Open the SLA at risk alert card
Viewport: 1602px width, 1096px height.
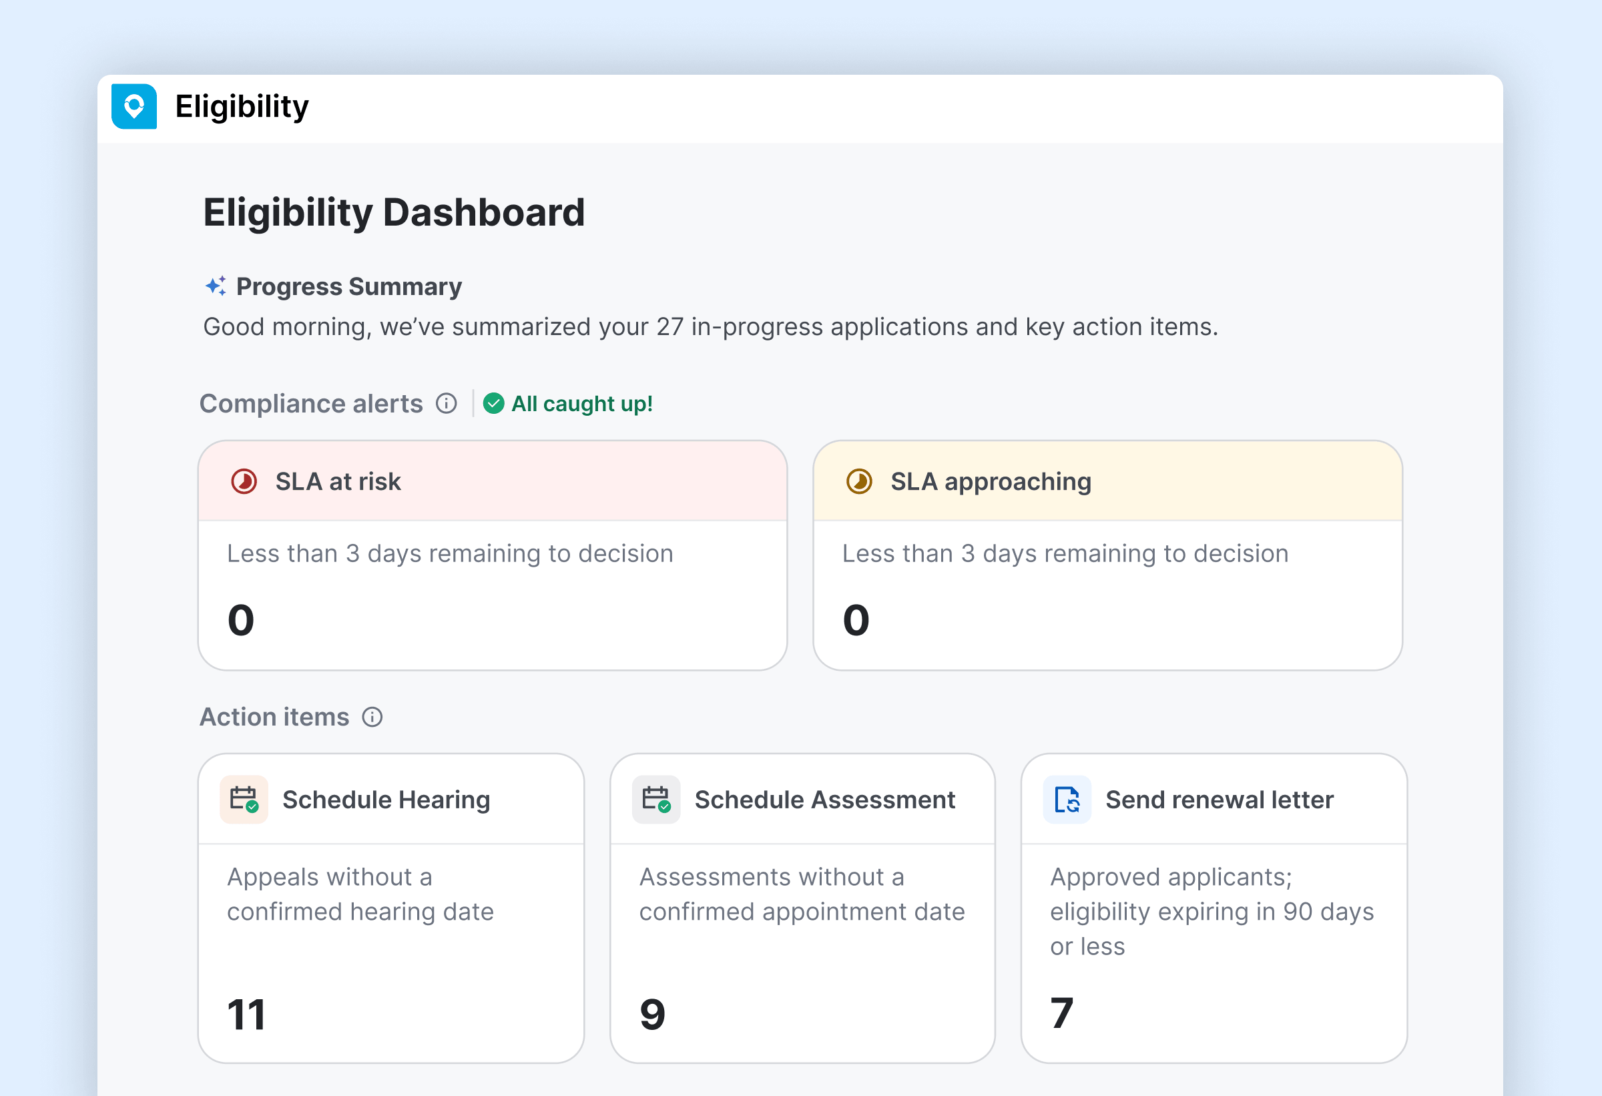tap(492, 551)
